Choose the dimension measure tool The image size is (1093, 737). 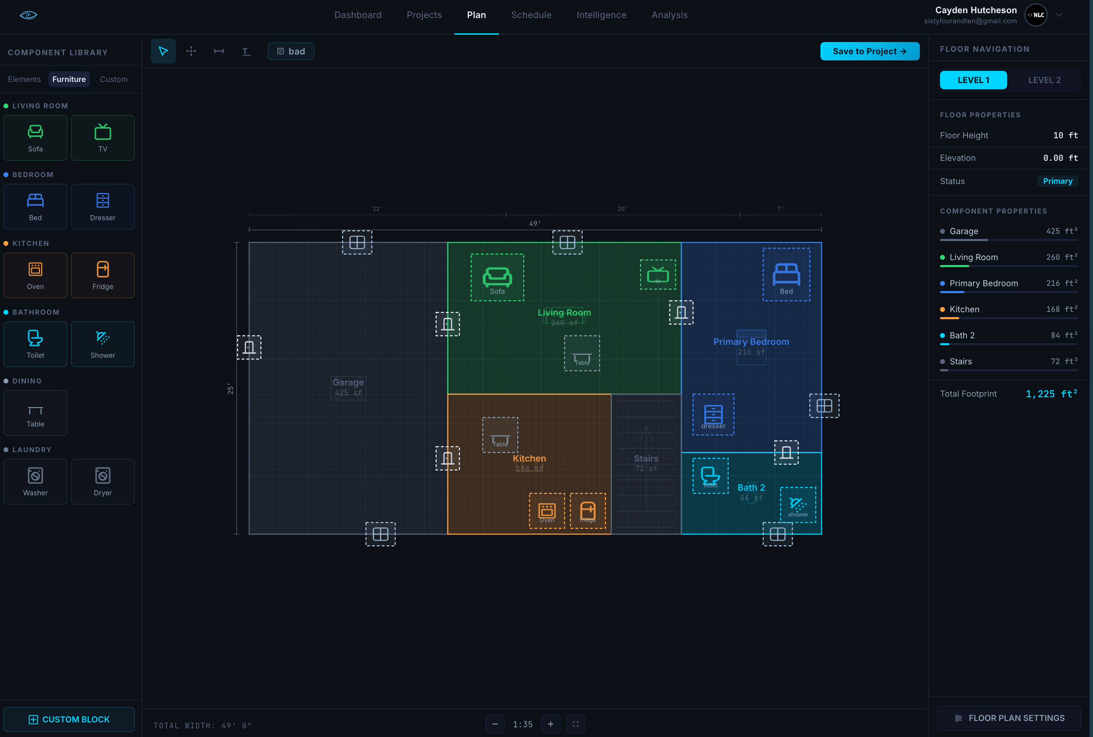point(219,51)
